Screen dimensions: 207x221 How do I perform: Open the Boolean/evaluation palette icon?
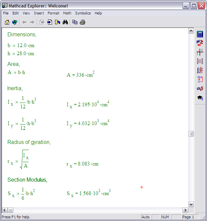coord(200,43)
